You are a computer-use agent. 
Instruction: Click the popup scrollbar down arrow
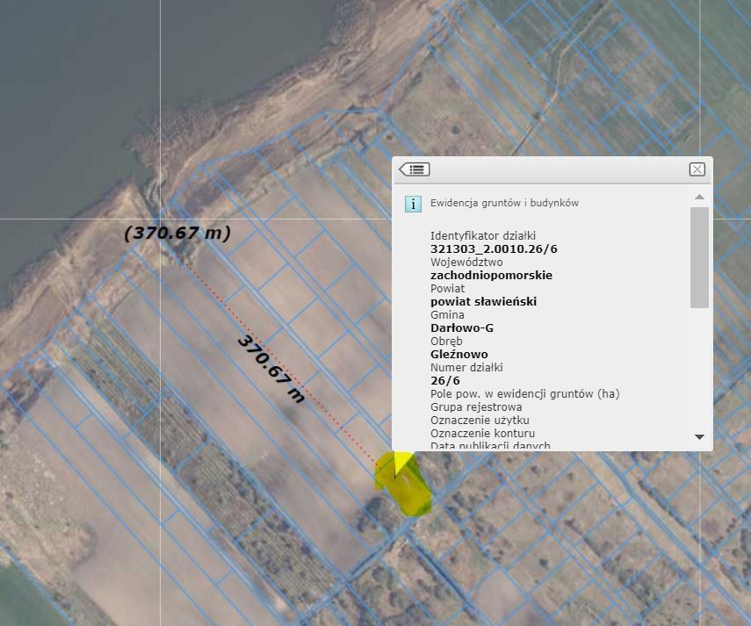[x=699, y=436]
